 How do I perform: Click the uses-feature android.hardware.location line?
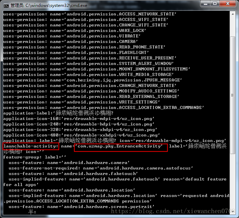tap(72, 190)
